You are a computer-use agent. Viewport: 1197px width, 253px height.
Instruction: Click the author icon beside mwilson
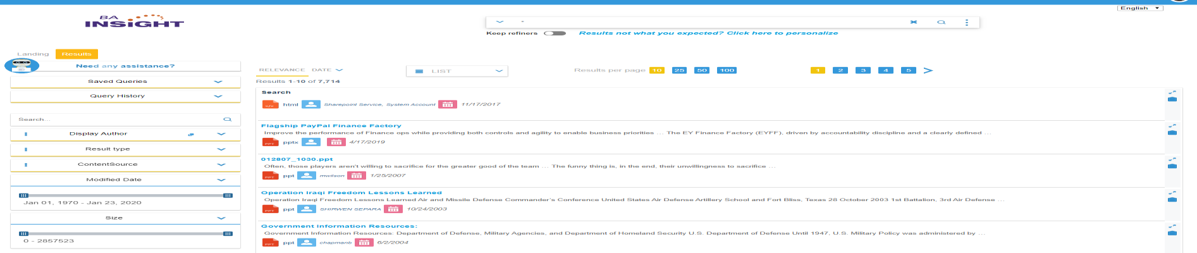point(307,175)
